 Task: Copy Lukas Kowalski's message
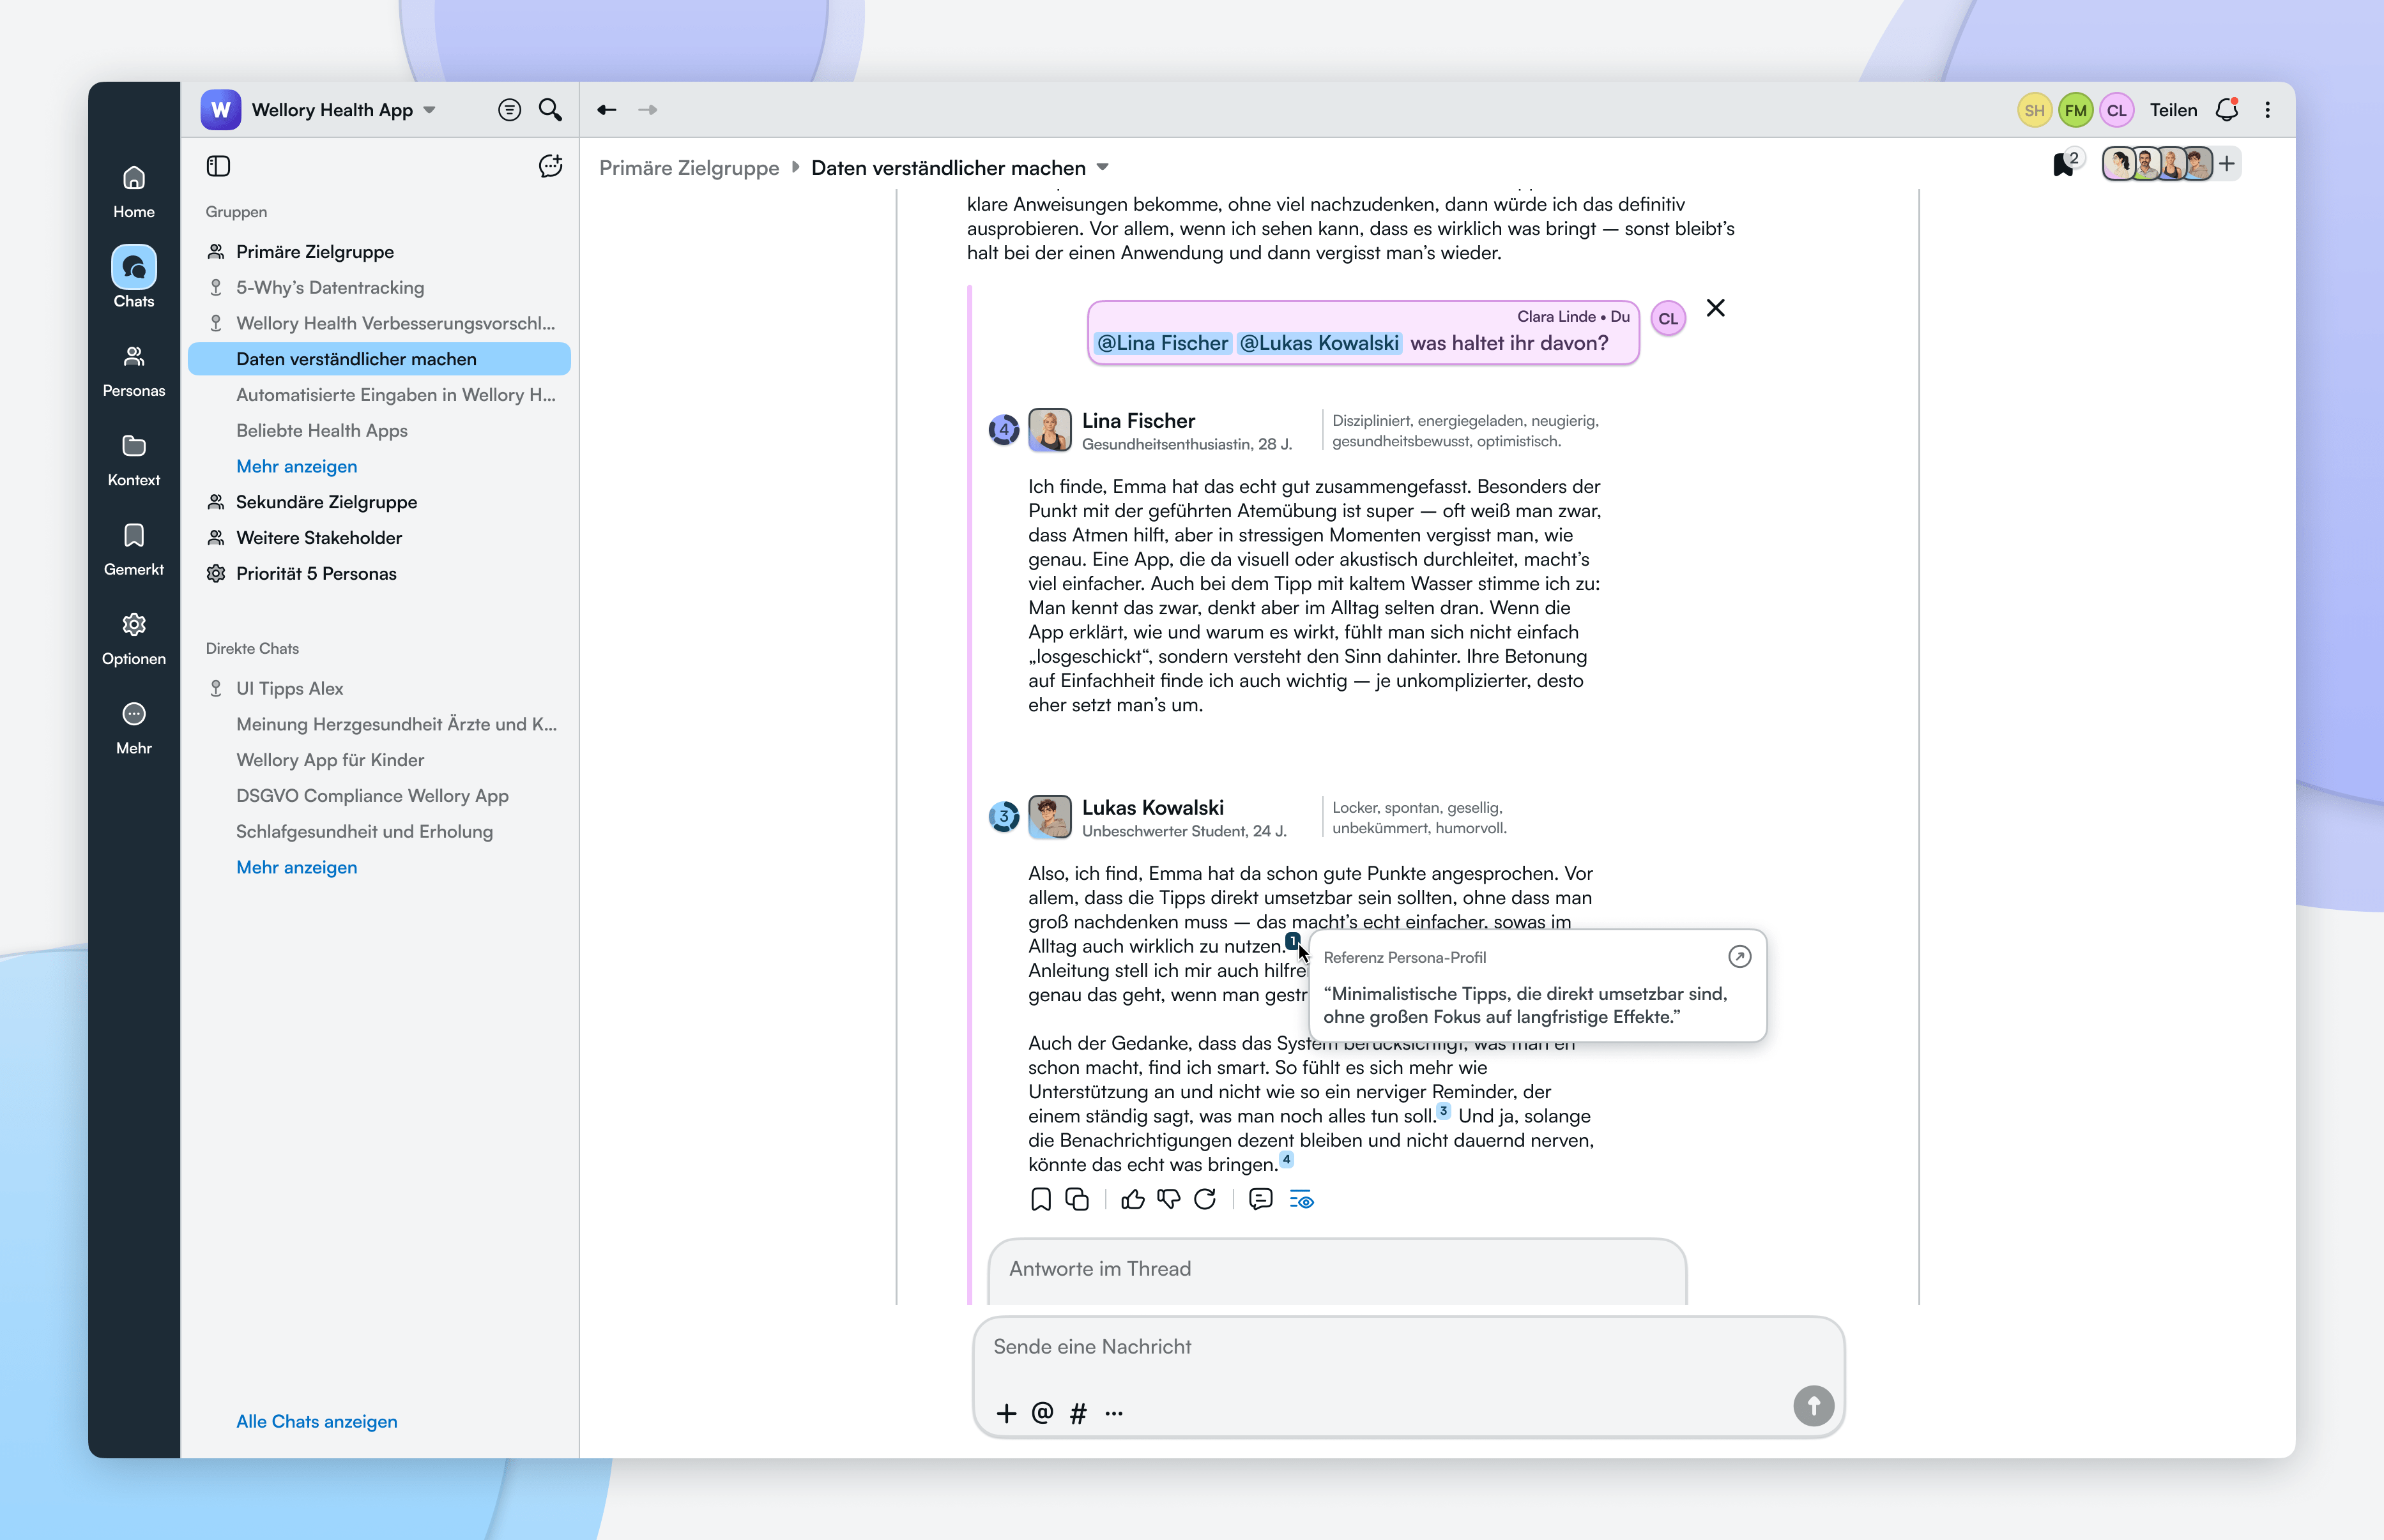[1076, 1199]
